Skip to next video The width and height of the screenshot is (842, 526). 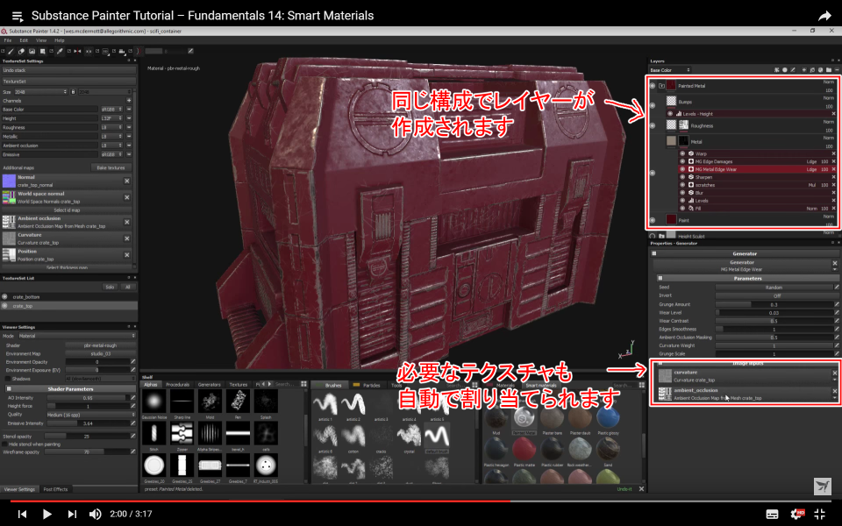click(72, 514)
